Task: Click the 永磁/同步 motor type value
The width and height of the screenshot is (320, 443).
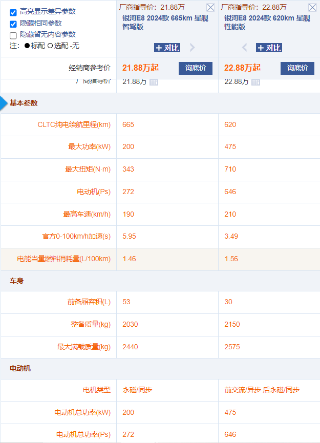Action: 137,390
